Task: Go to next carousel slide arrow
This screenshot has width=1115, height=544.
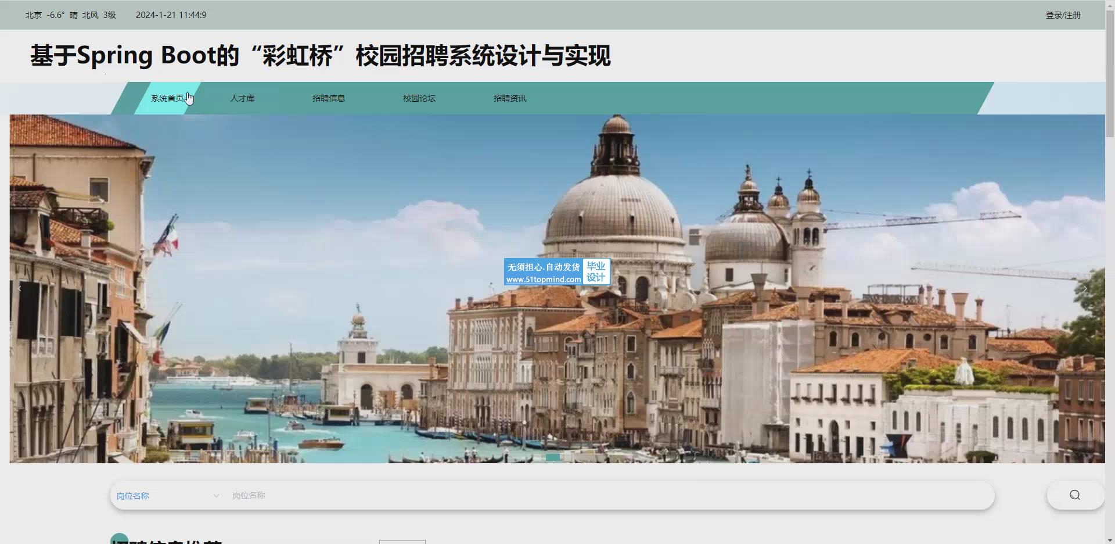Action: tap(1085, 288)
